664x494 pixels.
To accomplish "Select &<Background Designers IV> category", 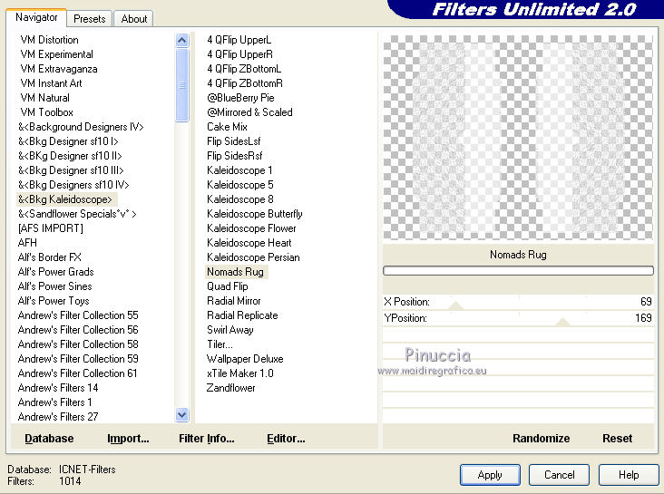I will (x=81, y=127).
